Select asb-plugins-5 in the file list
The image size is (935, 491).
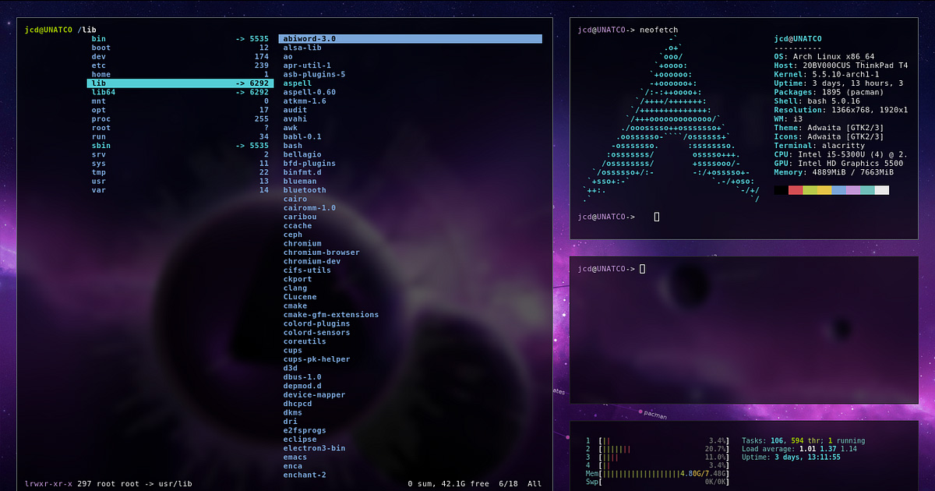tap(314, 74)
